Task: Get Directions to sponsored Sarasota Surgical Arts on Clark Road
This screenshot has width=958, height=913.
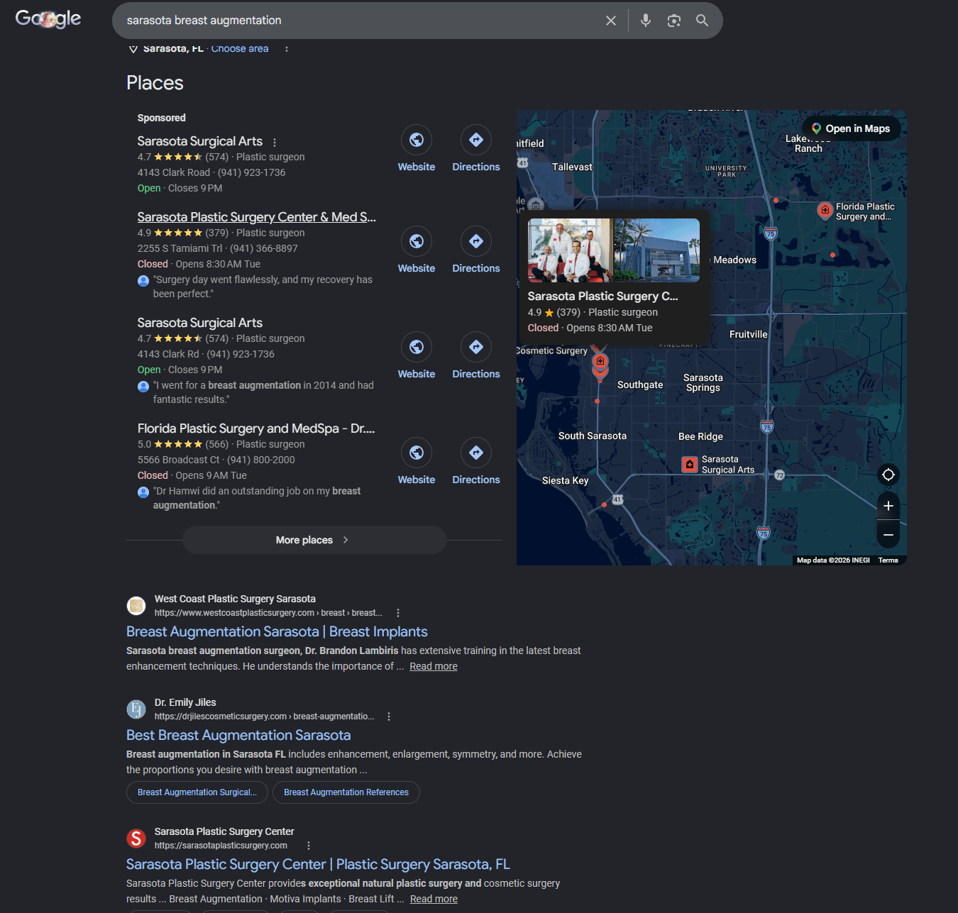Action: coord(476,140)
